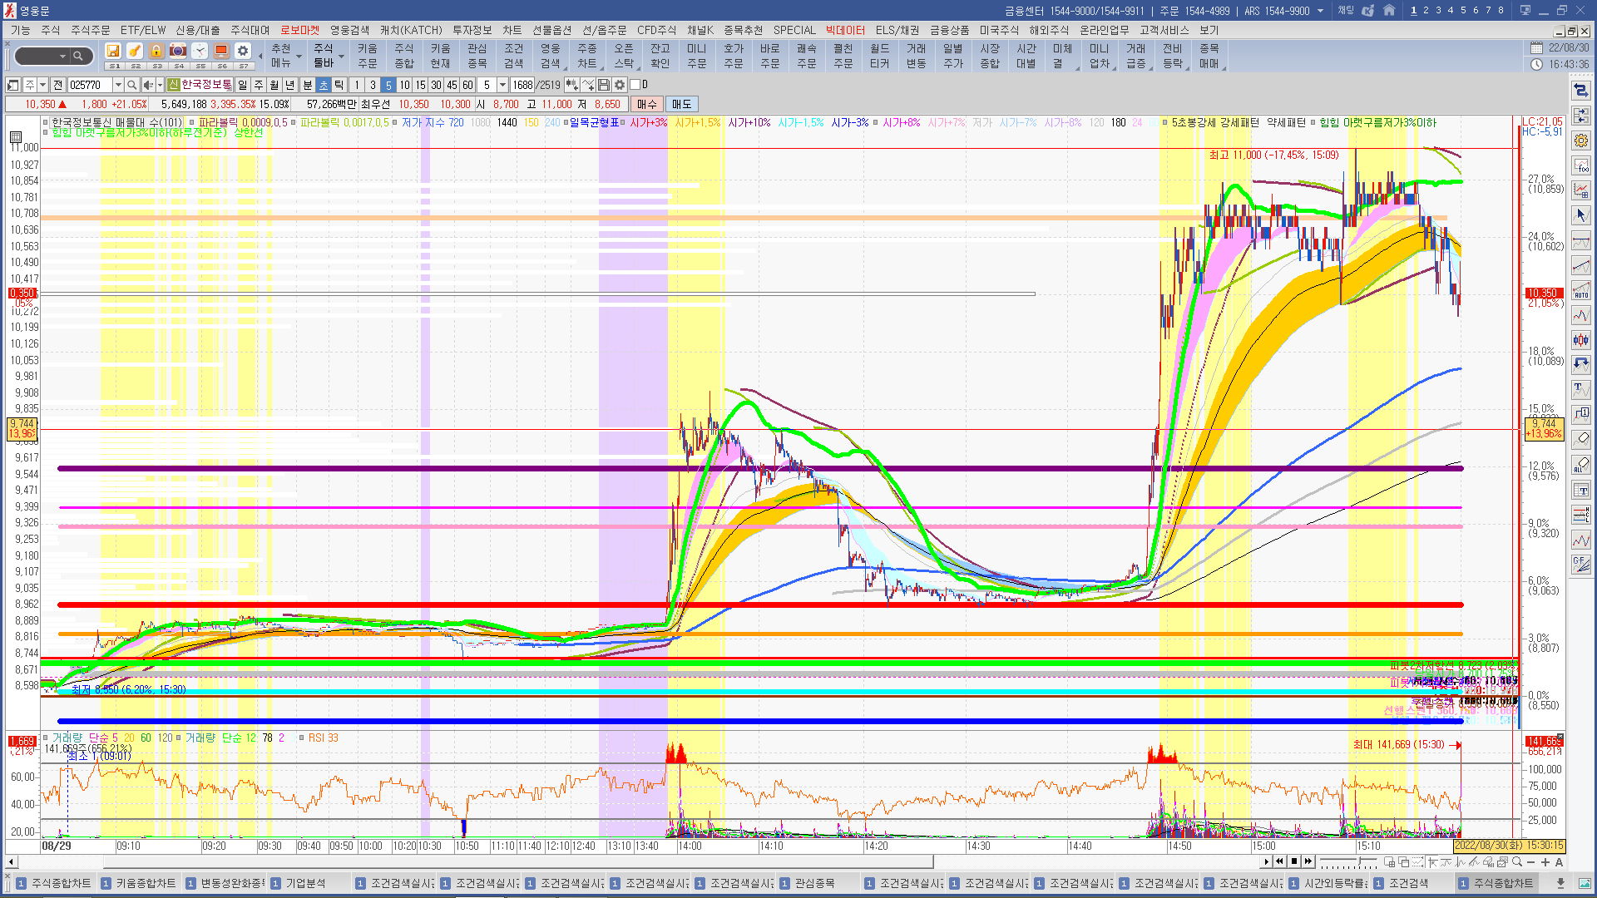Click the candlestick chart-type icon

(x=1581, y=339)
